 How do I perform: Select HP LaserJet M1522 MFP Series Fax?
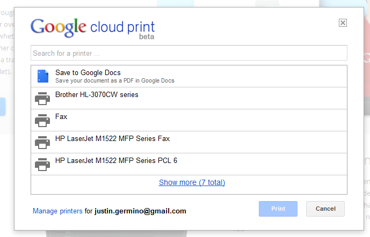click(189, 142)
